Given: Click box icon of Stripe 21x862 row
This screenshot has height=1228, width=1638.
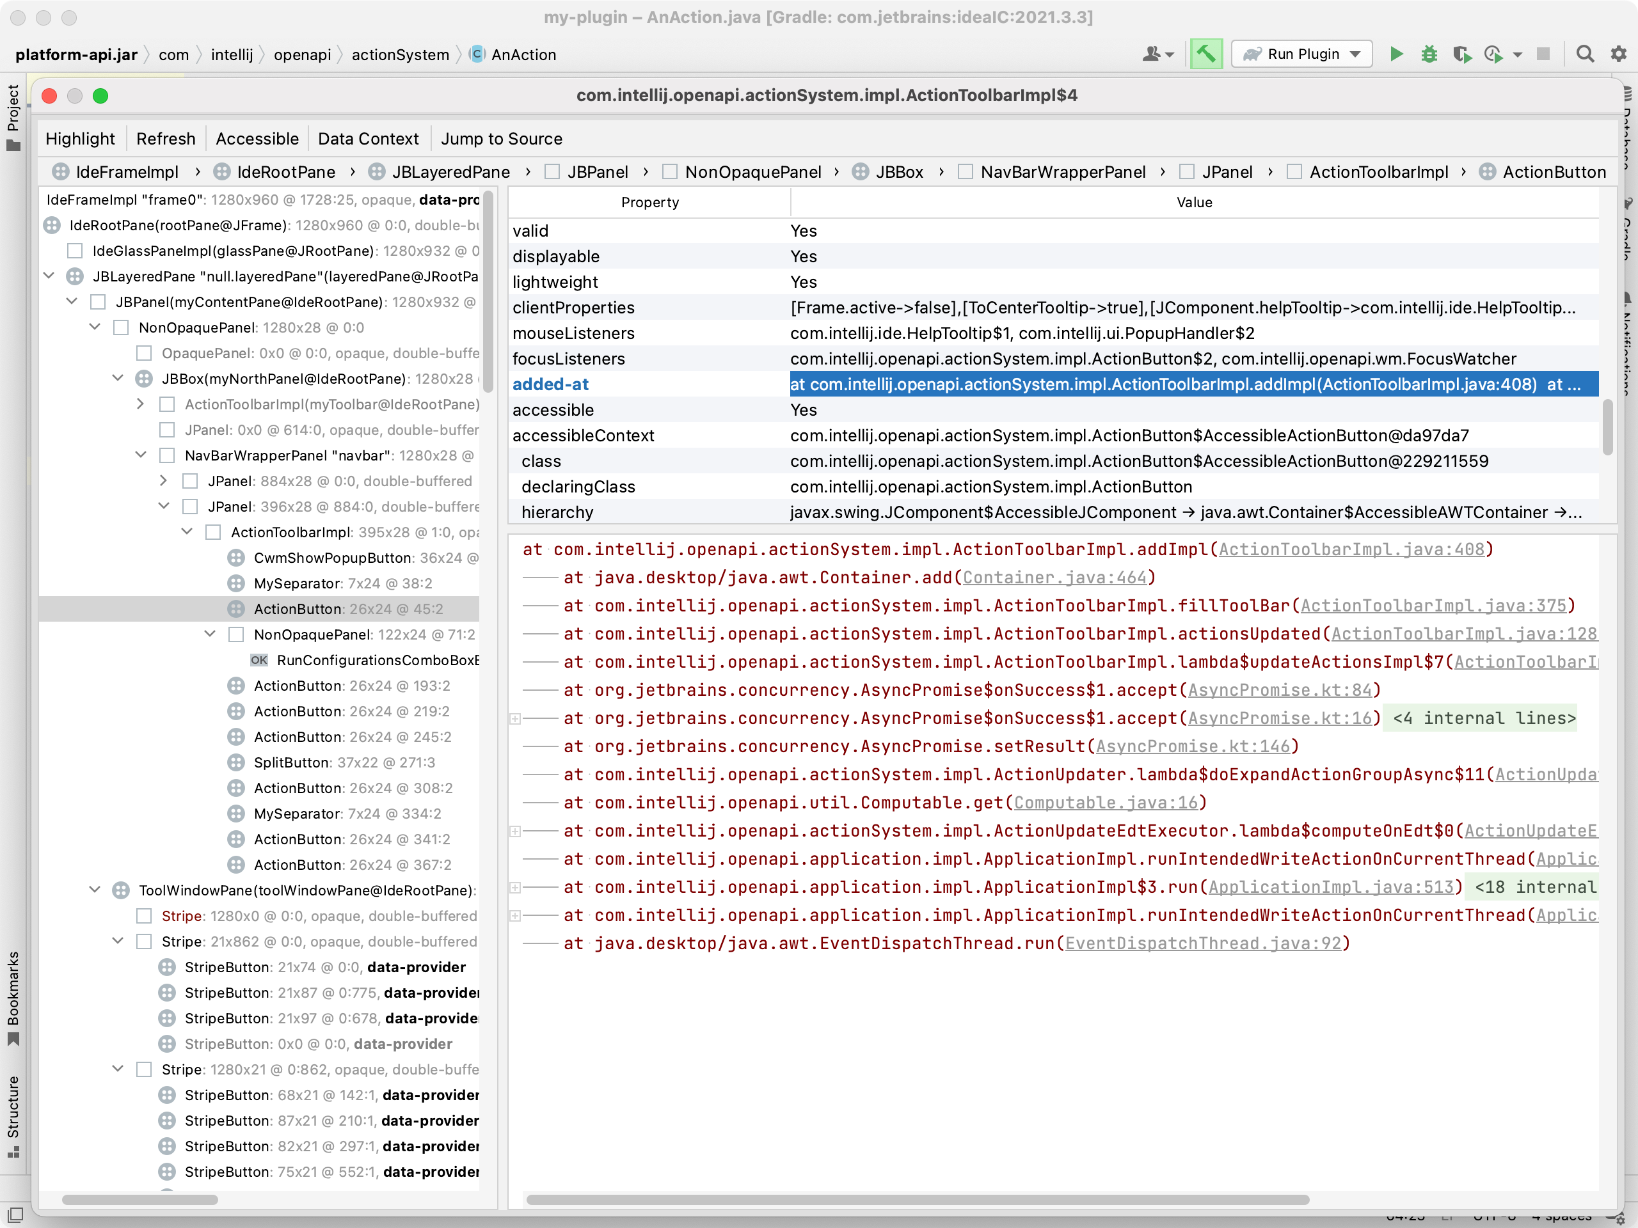Looking at the screenshot, I should [x=145, y=941].
